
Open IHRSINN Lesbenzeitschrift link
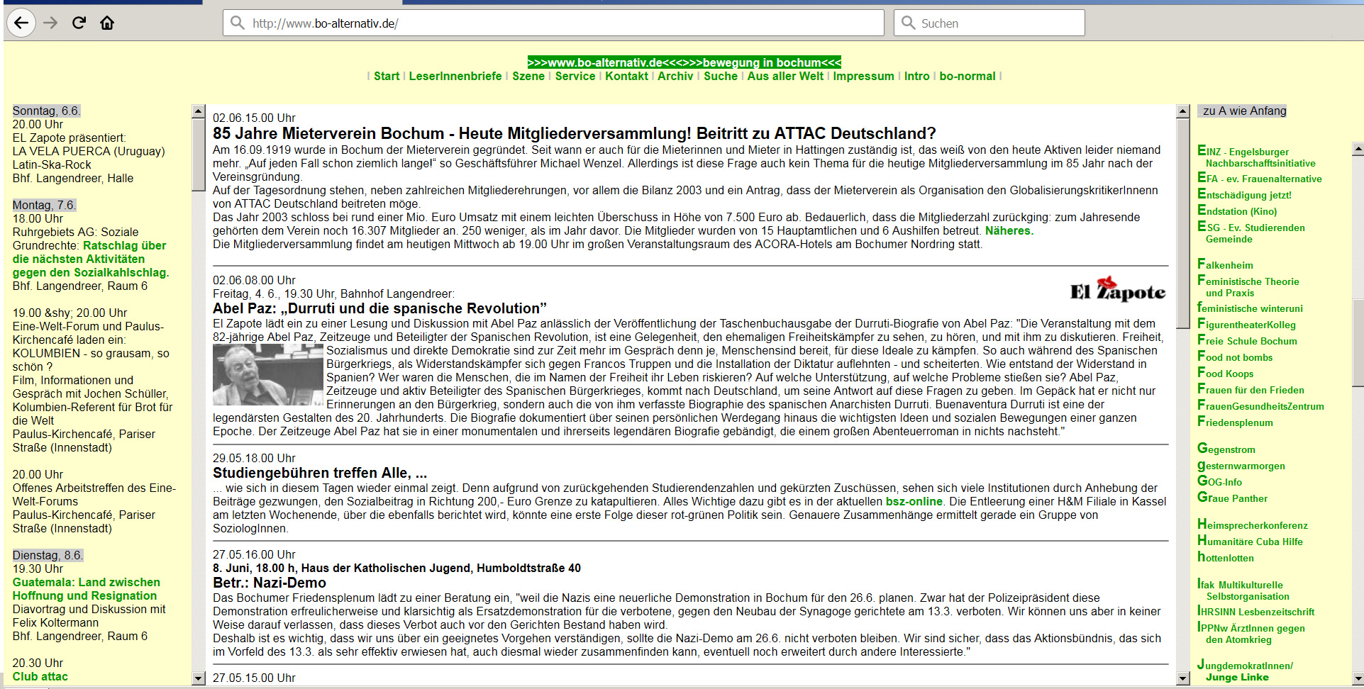1255,611
